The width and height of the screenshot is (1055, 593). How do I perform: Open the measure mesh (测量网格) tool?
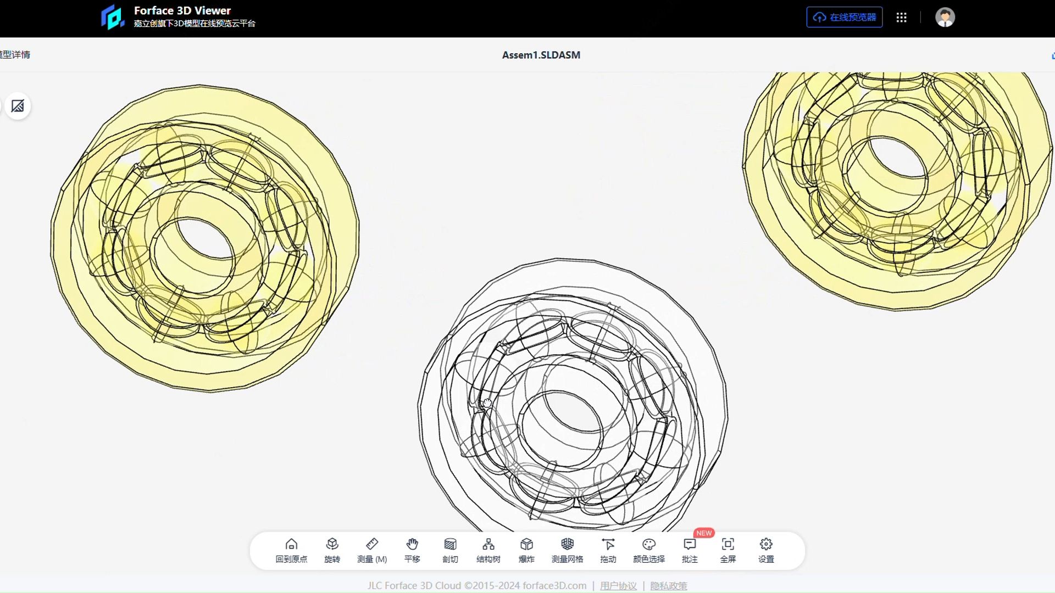point(567,550)
